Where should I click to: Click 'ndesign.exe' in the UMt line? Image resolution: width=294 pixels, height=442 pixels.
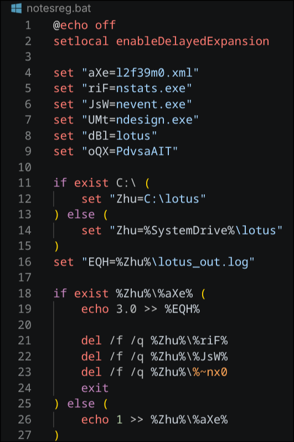(154, 120)
